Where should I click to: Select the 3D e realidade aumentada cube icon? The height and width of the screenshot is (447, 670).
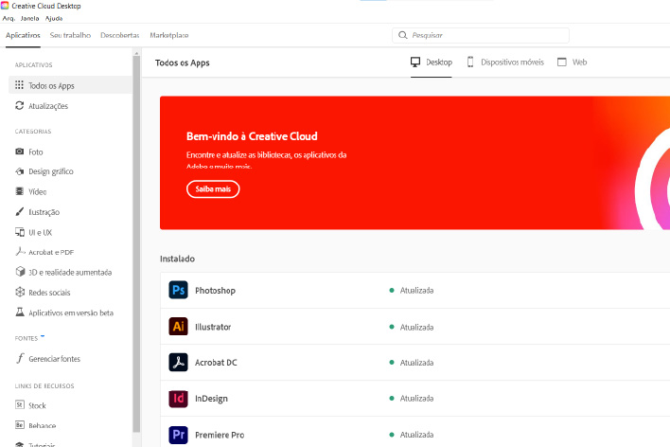tap(20, 272)
